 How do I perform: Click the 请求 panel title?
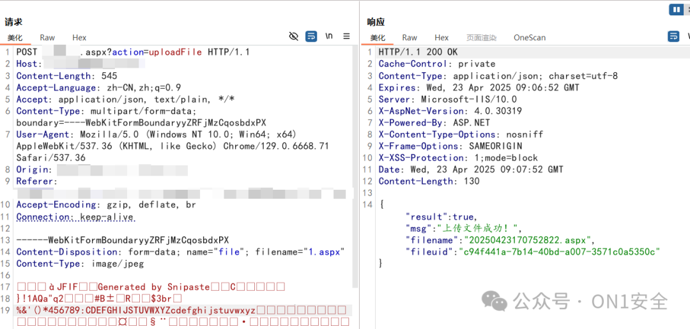coord(13,22)
